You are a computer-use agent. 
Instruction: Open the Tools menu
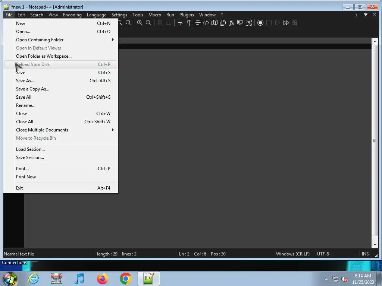(x=138, y=15)
